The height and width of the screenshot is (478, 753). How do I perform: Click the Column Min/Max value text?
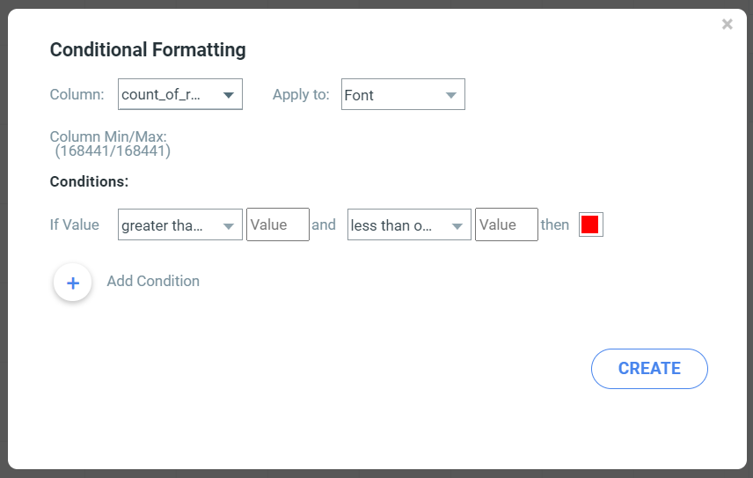point(113,151)
